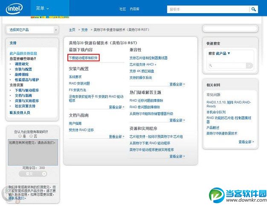Open 下载驱动程序和软件 link

(83, 58)
